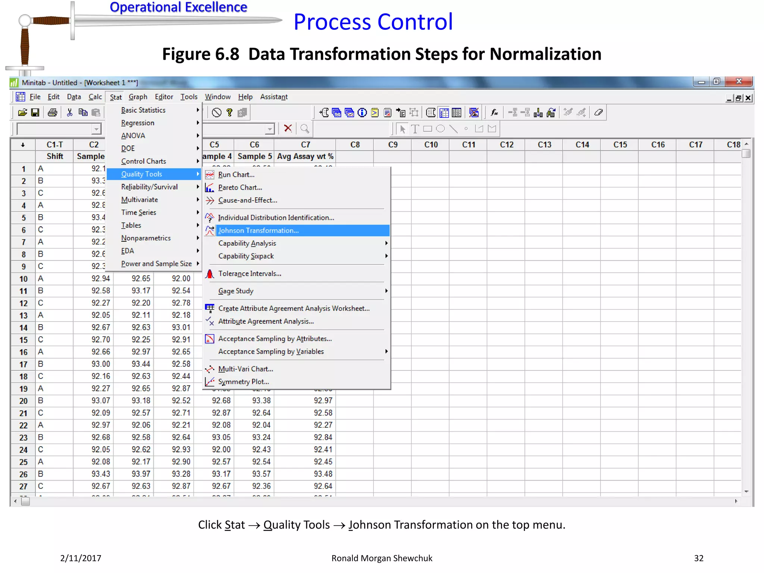
Task: Select the Text T annotation tool
Action: pyautogui.click(x=415, y=129)
